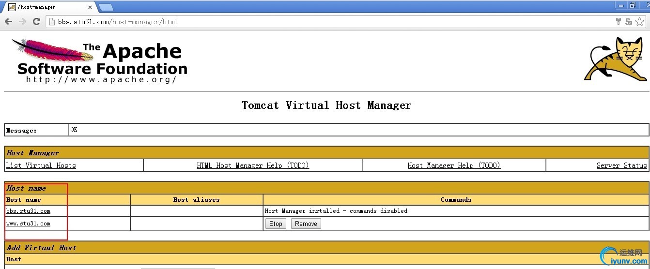This screenshot has height=269, width=650.
Task: Bookmark this page with the star icon
Action: click(640, 21)
